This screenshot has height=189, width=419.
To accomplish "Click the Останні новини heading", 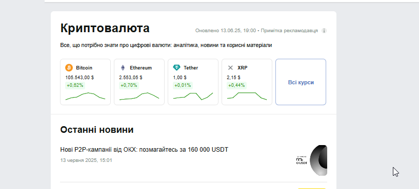I will (x=97, y=130).
